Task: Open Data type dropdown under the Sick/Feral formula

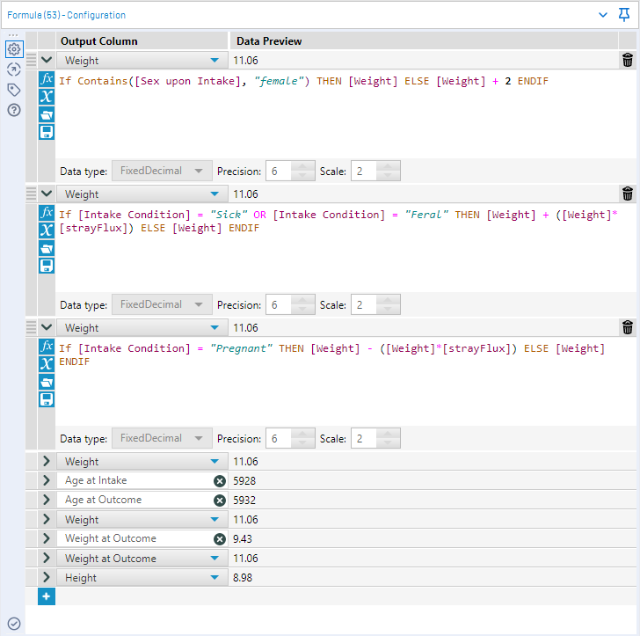Action: point(162,304)
